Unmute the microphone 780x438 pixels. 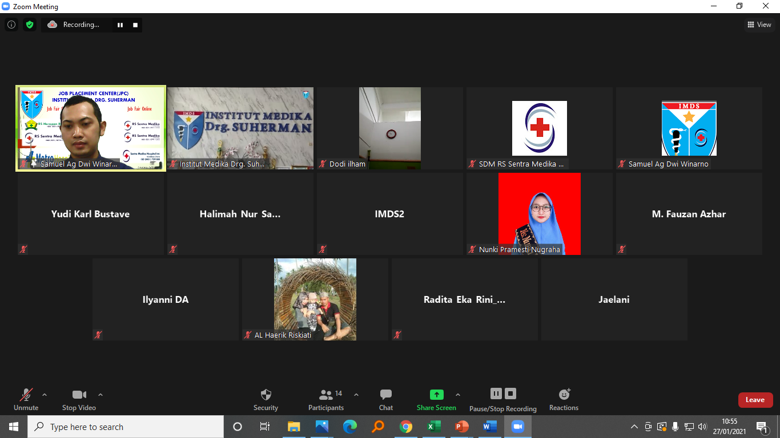pos(26,399)
